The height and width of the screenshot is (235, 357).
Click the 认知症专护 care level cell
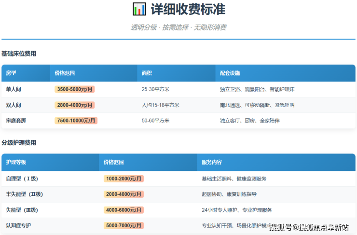19,225
